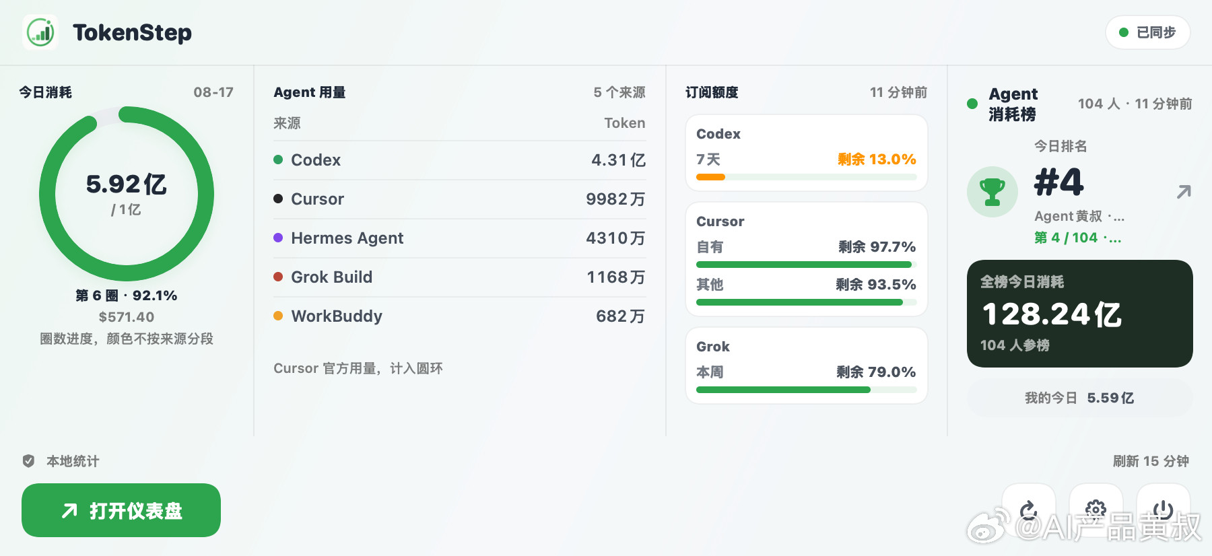This screenshot has height=556, width=1212.
Task: Click the 1168万 token value
Action: [615, 277]
